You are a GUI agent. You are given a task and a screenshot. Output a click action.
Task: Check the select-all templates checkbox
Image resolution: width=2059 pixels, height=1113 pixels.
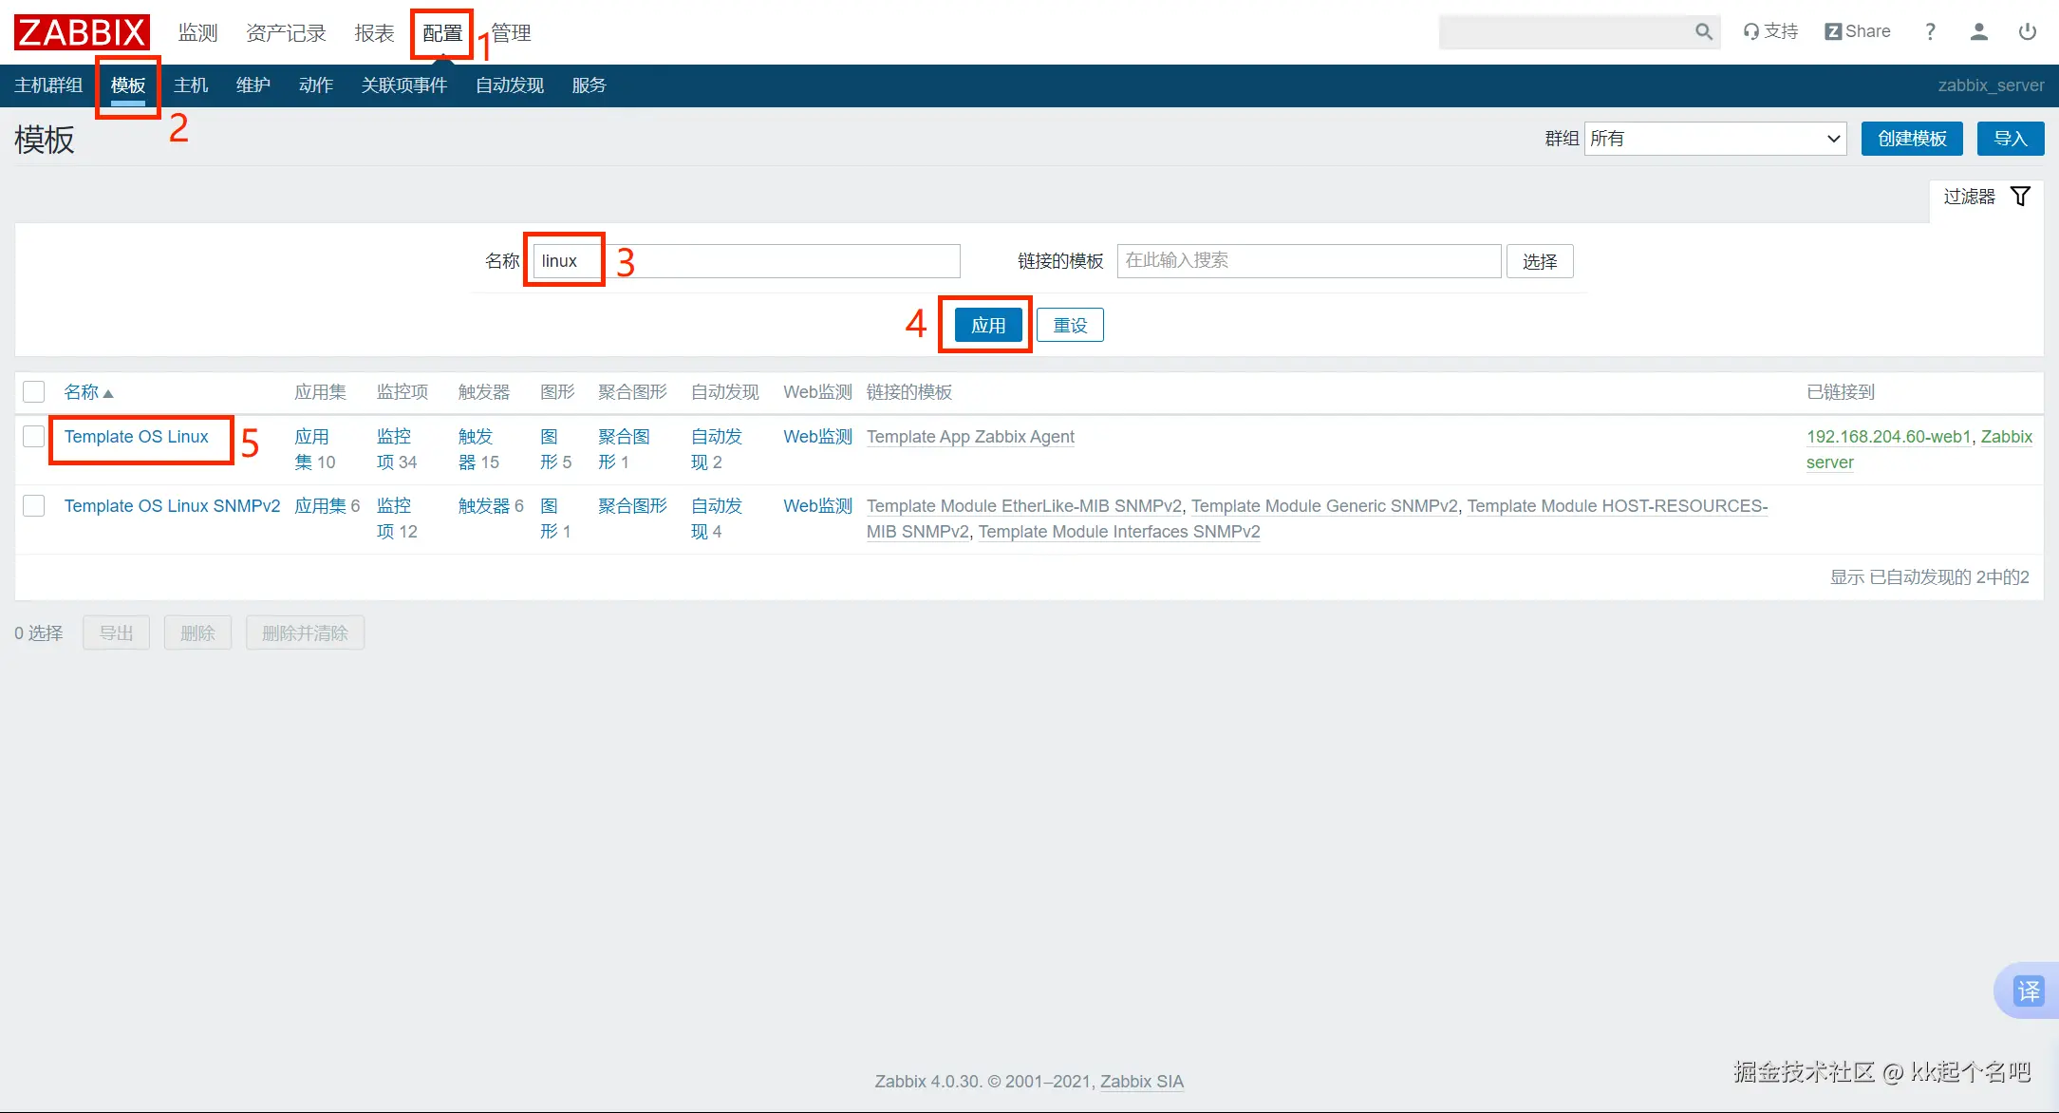[x=34, y=392]
